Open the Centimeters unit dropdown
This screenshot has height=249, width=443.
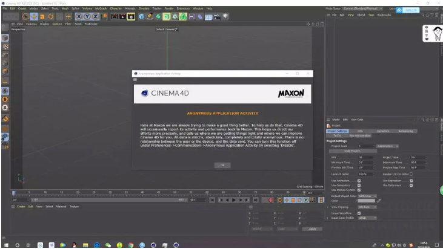pos(388,146)
